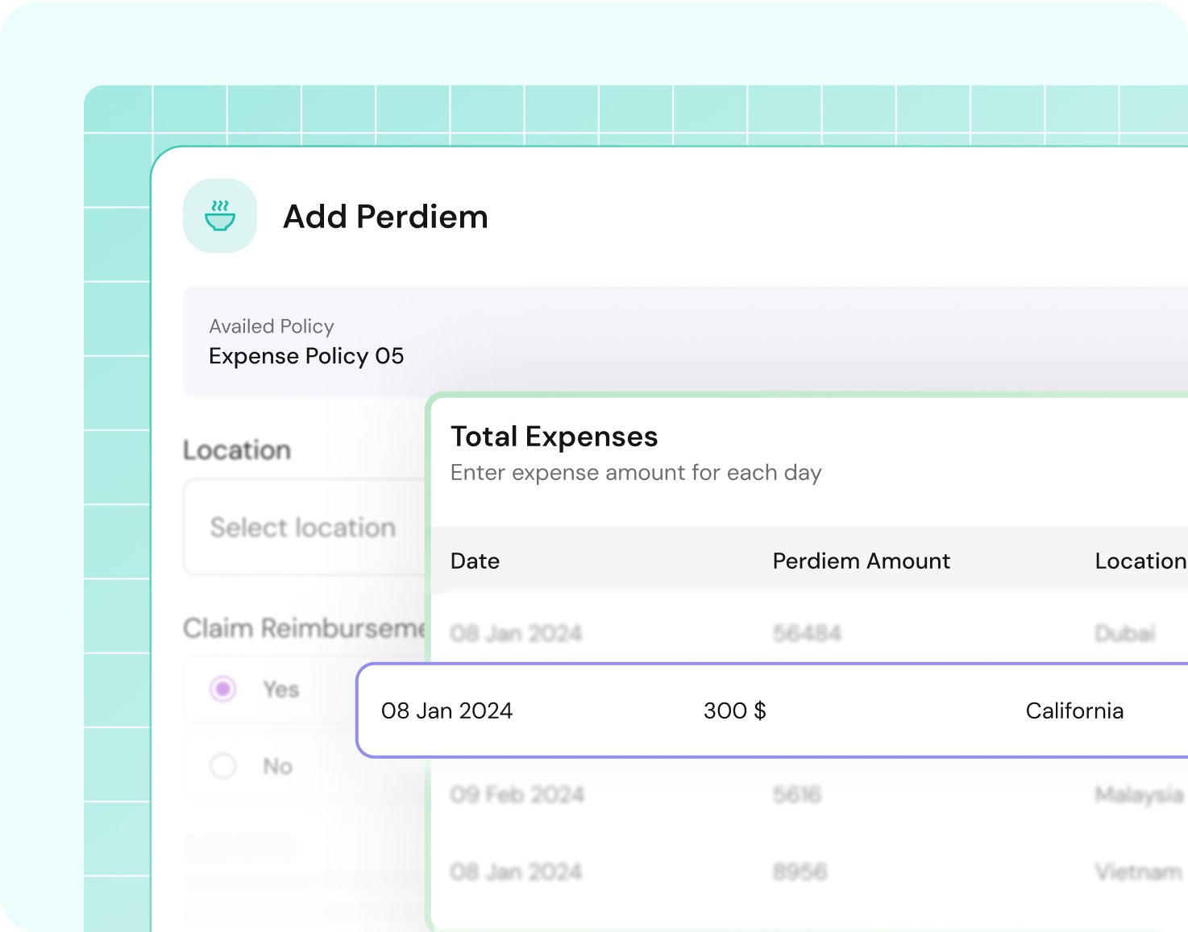Viewport: 1188px width, 932px height.
Task: Click the Date column header
Action: tap(476, 561)
